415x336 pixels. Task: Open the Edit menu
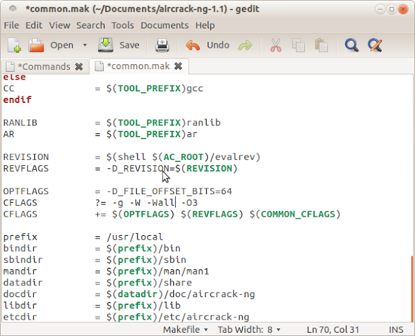34,25
